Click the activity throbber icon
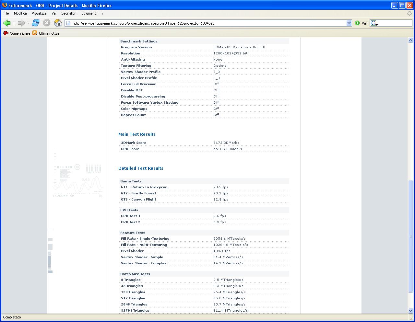The image size is (415, 322). [x=409, y=13]
